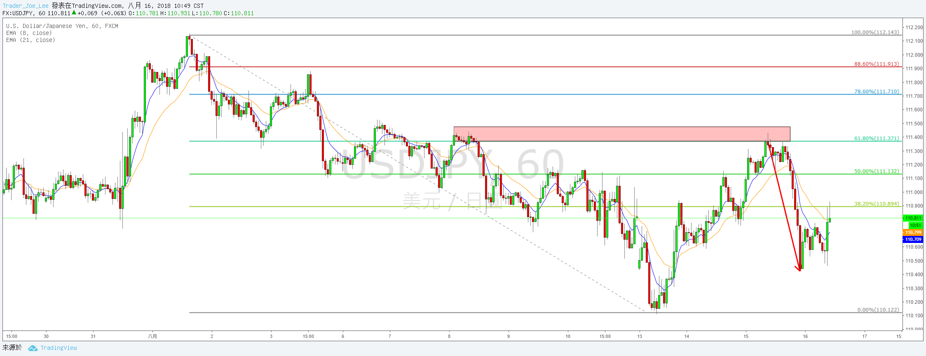The height and width of the screenshot is (356, 926).
Task: Select the pink resistance zone rectangle
Action: pos(622,134)
